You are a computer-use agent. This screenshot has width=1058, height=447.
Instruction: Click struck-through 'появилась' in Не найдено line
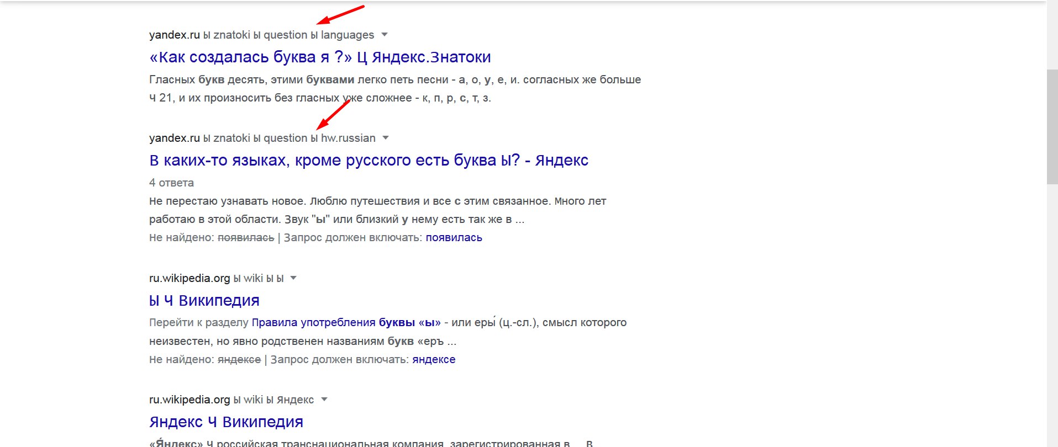point(246,238)
